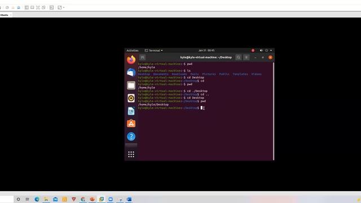Viewport: 361px width, 203px height.
Task: Click the blinking cursor at the last prompt
Action: point(201,108)
